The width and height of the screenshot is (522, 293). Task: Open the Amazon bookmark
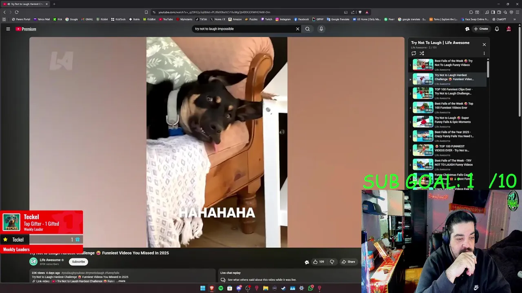(235, 19)
